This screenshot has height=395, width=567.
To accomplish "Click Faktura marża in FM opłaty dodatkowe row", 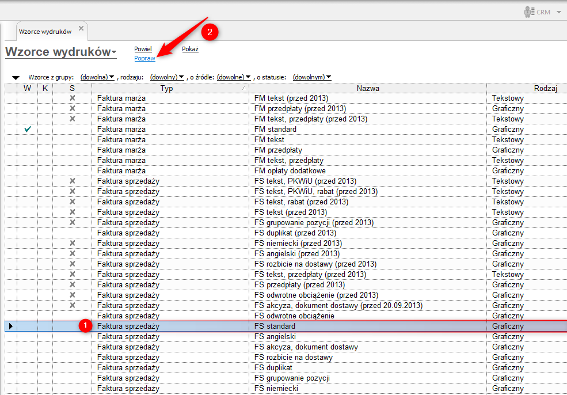I will (x=121, y=171).
